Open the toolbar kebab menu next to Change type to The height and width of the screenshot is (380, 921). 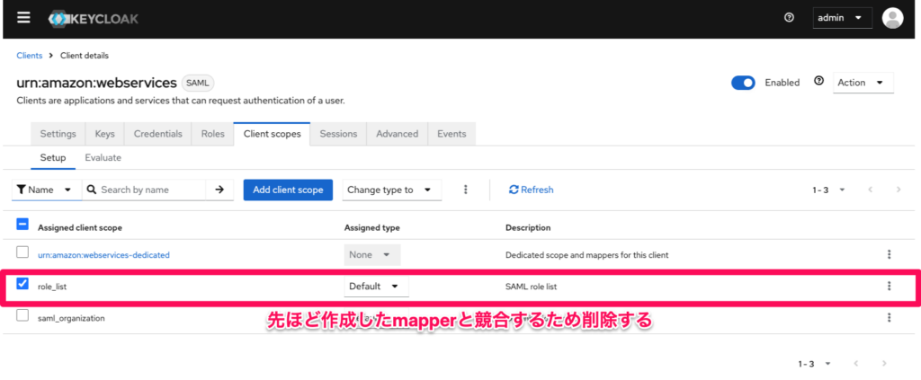coord(465,190)
